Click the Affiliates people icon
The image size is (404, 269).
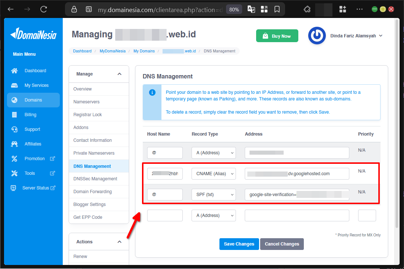[14, 144]
